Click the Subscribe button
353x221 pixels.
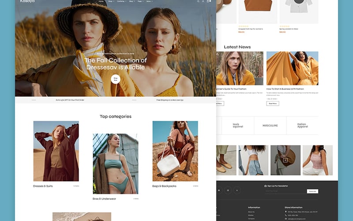pyautogui.click(x=312, y=191)
